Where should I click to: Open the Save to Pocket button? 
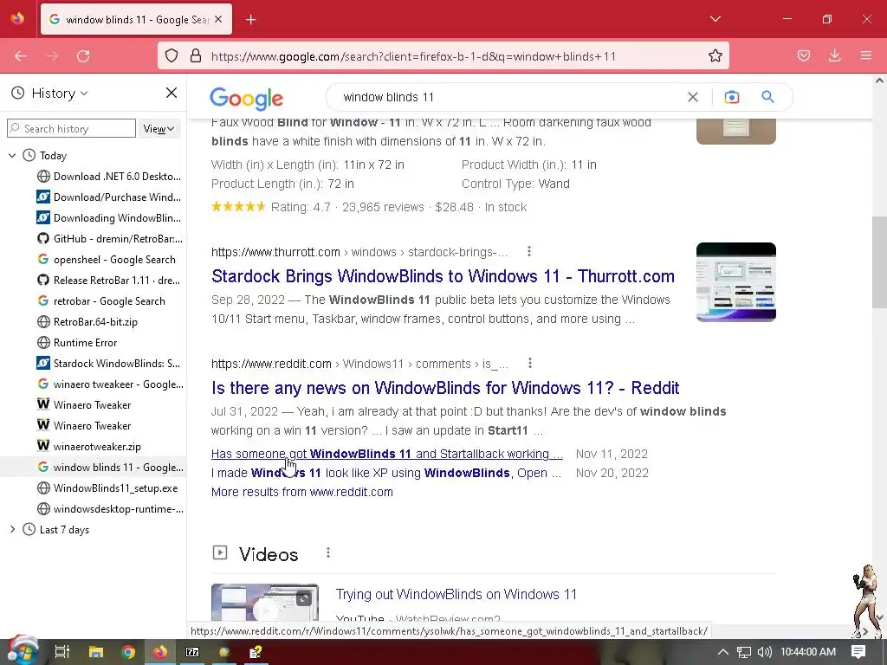click(x=804, y=56)
